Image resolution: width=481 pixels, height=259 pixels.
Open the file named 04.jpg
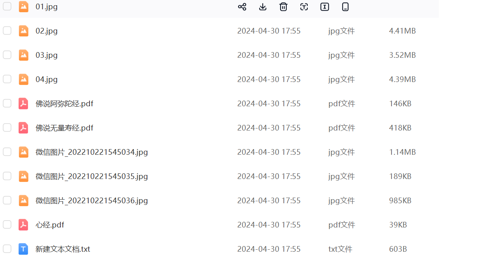(x=47, y=80)
